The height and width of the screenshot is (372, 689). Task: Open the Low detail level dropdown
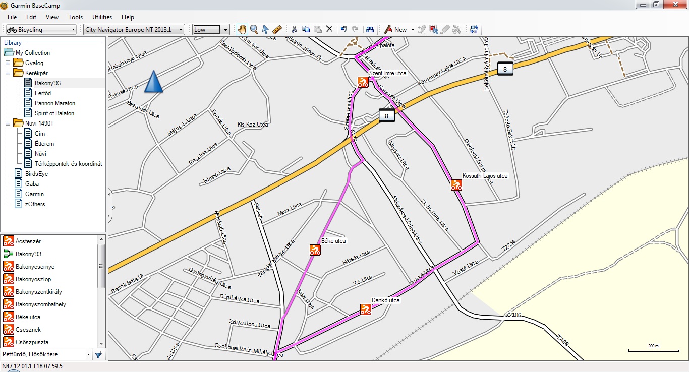pos(211,30)
